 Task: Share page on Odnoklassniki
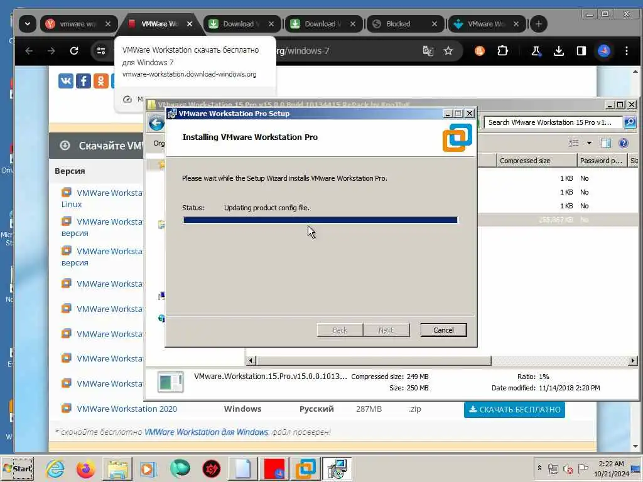coord(101,81)
